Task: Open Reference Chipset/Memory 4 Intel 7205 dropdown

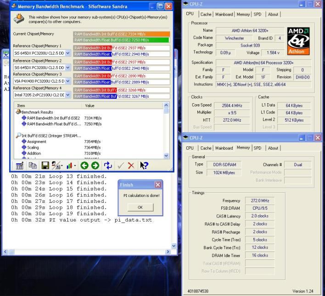Action: click(68, 95)
